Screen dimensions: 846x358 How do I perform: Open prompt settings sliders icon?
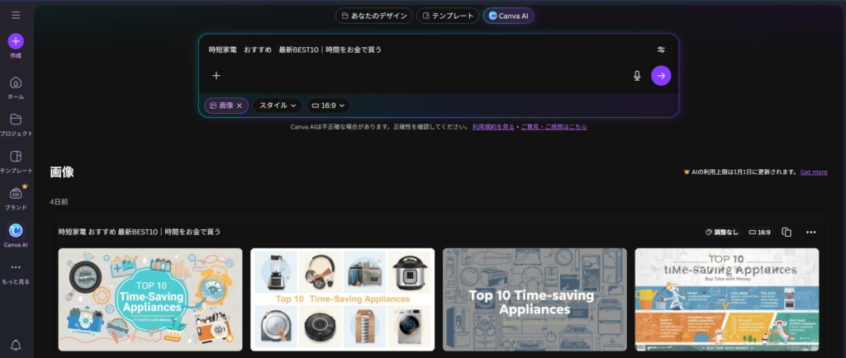coord(661,49)
